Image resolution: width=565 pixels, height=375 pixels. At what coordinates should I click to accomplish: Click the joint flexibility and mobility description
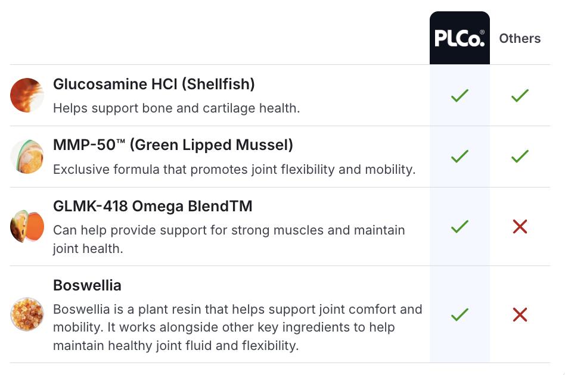(234, 170)
